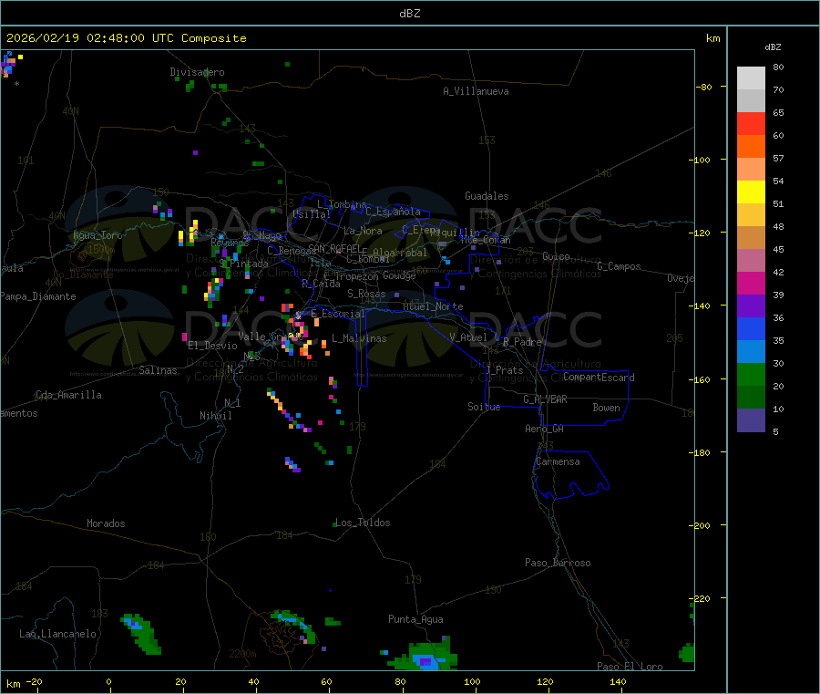The height and width of the screenshot is (694, 820).
Task: Select the magenta 42 dBZ color swatch
Action: tap(751, 283)
